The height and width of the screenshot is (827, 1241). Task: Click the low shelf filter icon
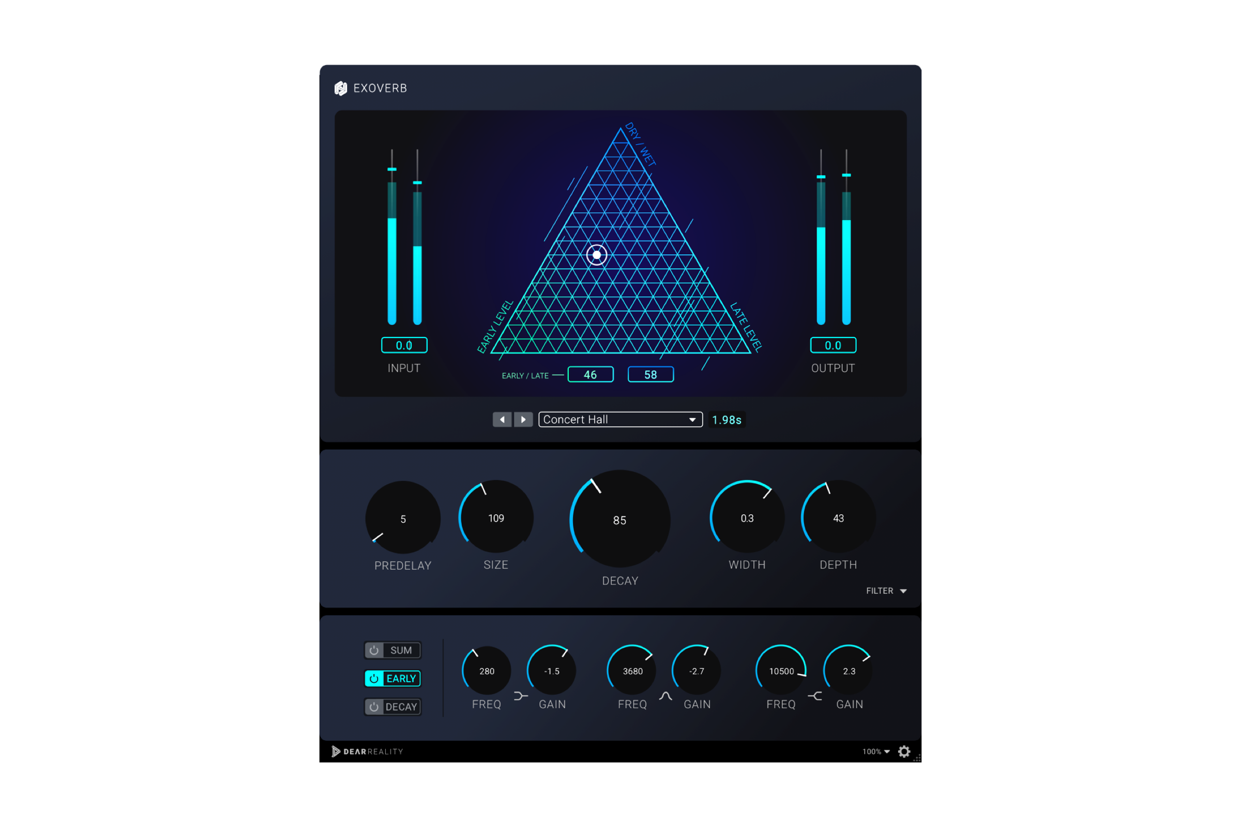point(520,696)
